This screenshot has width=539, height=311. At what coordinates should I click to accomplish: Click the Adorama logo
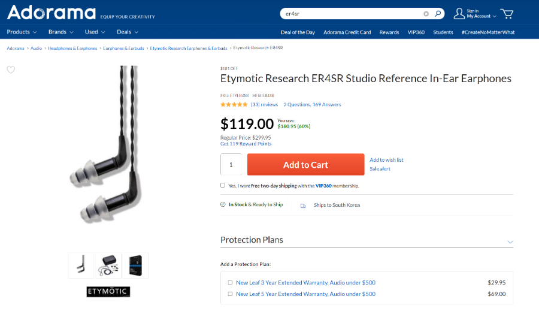(x=52, y=13)
